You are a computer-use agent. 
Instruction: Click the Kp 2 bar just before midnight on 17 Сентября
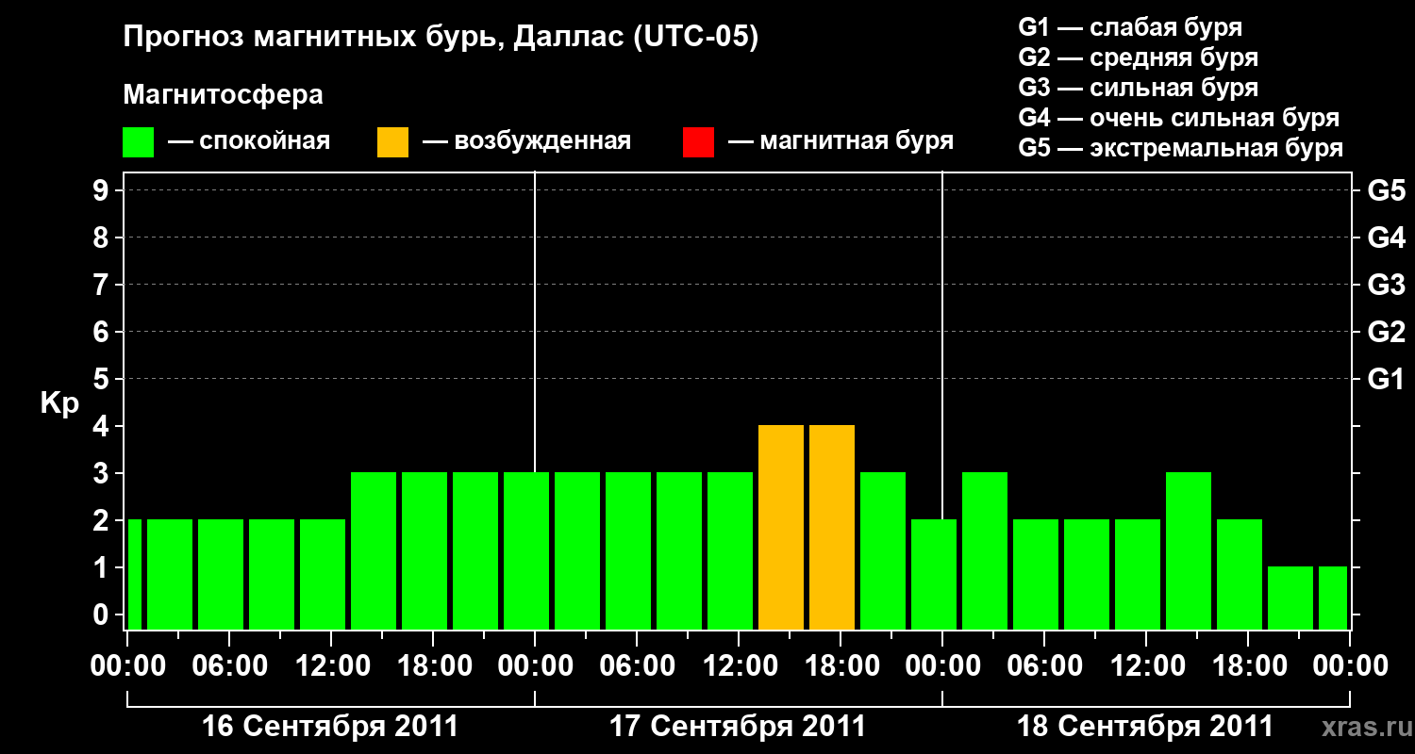point(934,575)
